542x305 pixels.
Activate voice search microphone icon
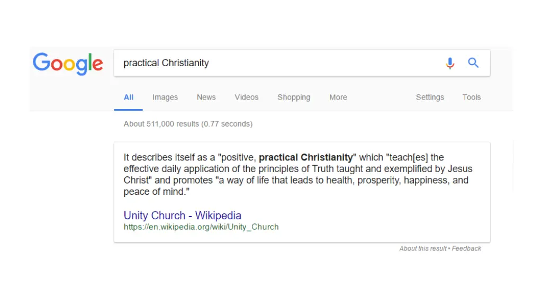450,63
